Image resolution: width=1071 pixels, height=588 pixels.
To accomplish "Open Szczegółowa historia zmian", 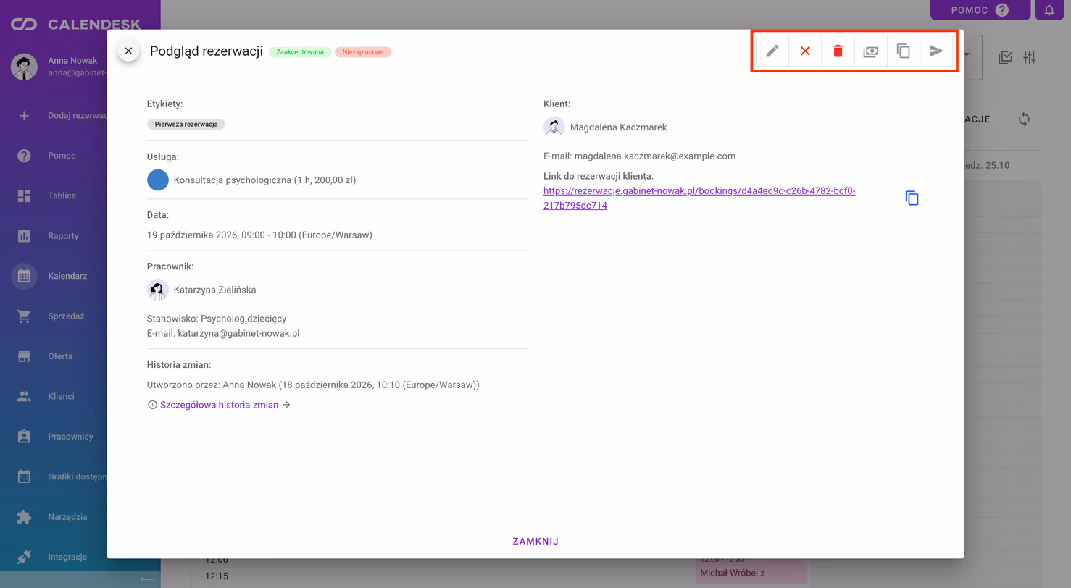I will (219, 405).
